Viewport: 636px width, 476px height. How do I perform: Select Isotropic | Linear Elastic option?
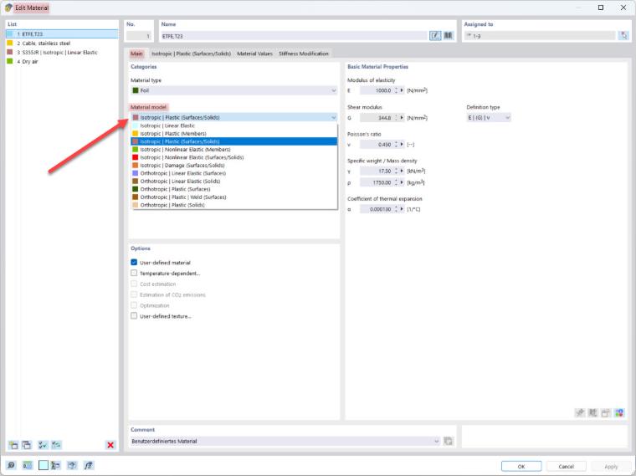234,125
